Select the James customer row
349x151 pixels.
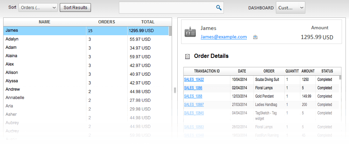[86, 31]
